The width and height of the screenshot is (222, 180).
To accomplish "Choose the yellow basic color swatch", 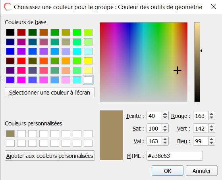I will coord(88,61).
